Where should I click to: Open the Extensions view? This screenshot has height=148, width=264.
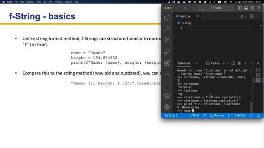(167, 63)
